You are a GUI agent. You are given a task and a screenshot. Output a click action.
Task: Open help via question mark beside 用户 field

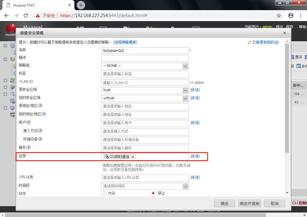tap(28, 122)
